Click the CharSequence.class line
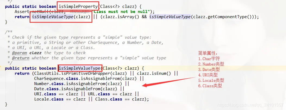286x110 pixels. 89,79
